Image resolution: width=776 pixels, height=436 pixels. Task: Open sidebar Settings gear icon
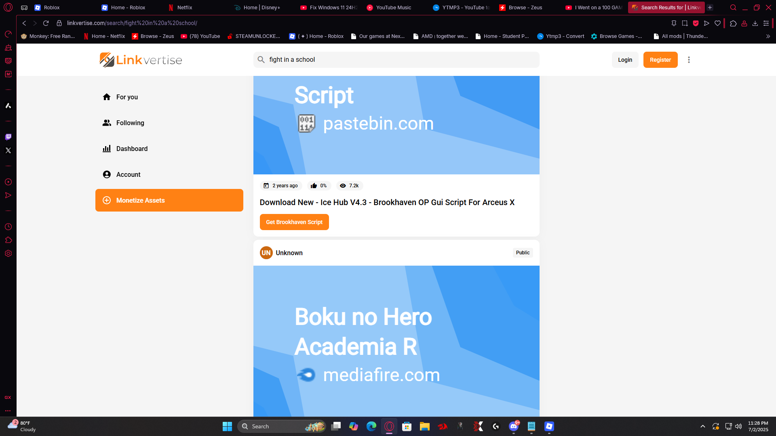(8, 254)
